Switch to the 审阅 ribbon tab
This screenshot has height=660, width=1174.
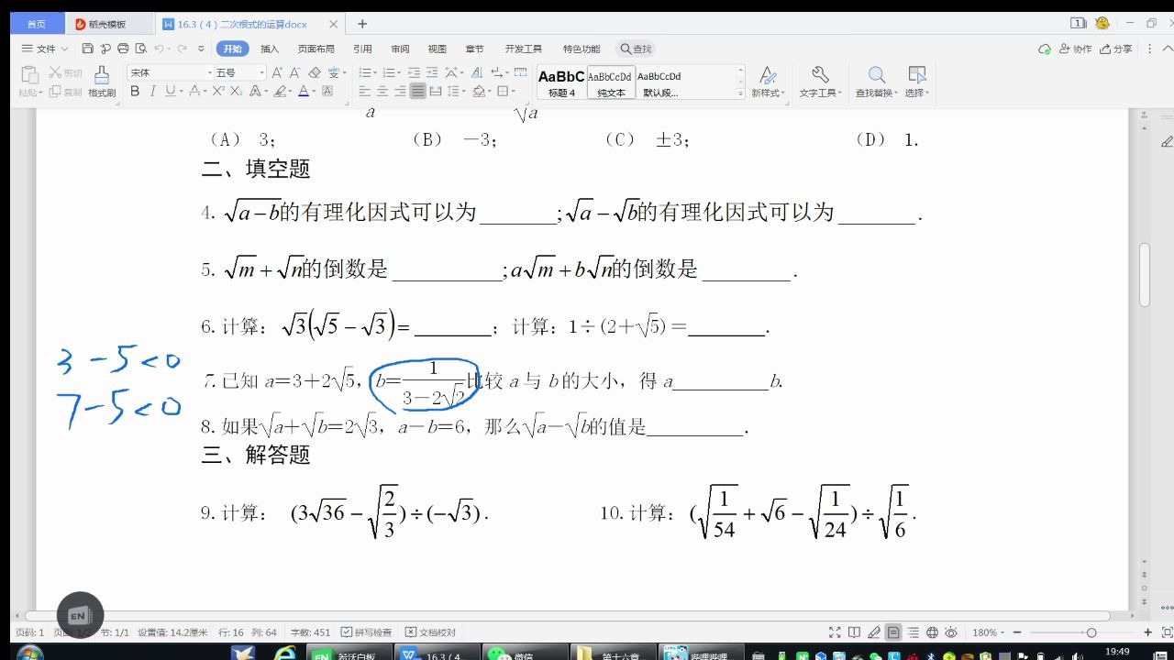[400, 49]
